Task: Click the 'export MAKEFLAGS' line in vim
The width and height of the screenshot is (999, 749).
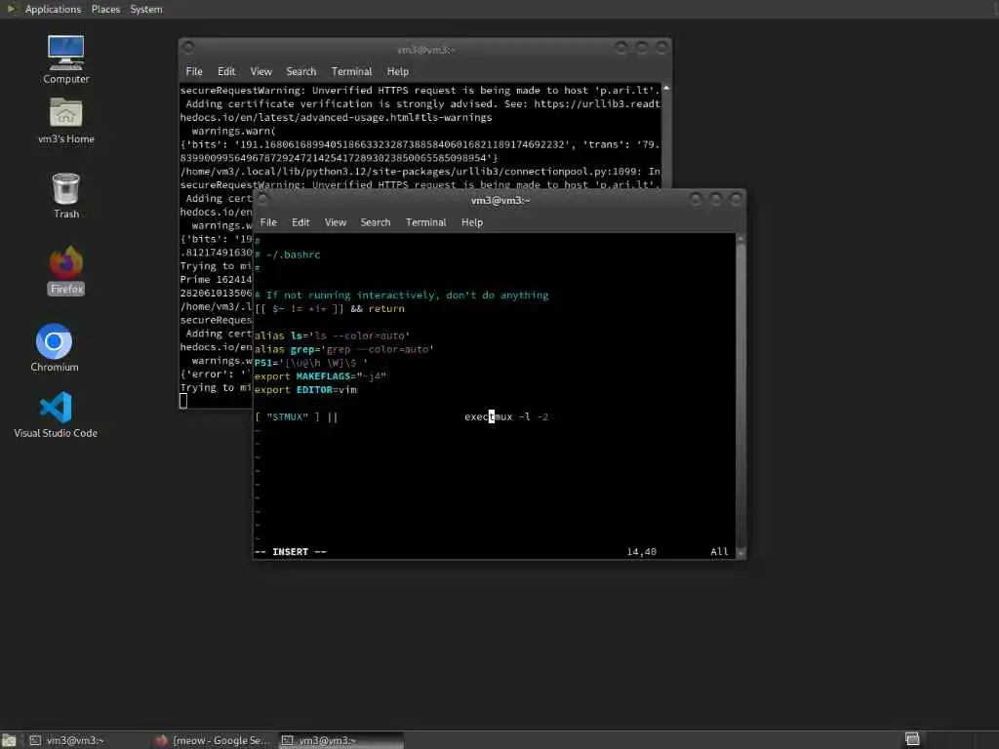Action: pyautogui.click(x=320, y=376)
